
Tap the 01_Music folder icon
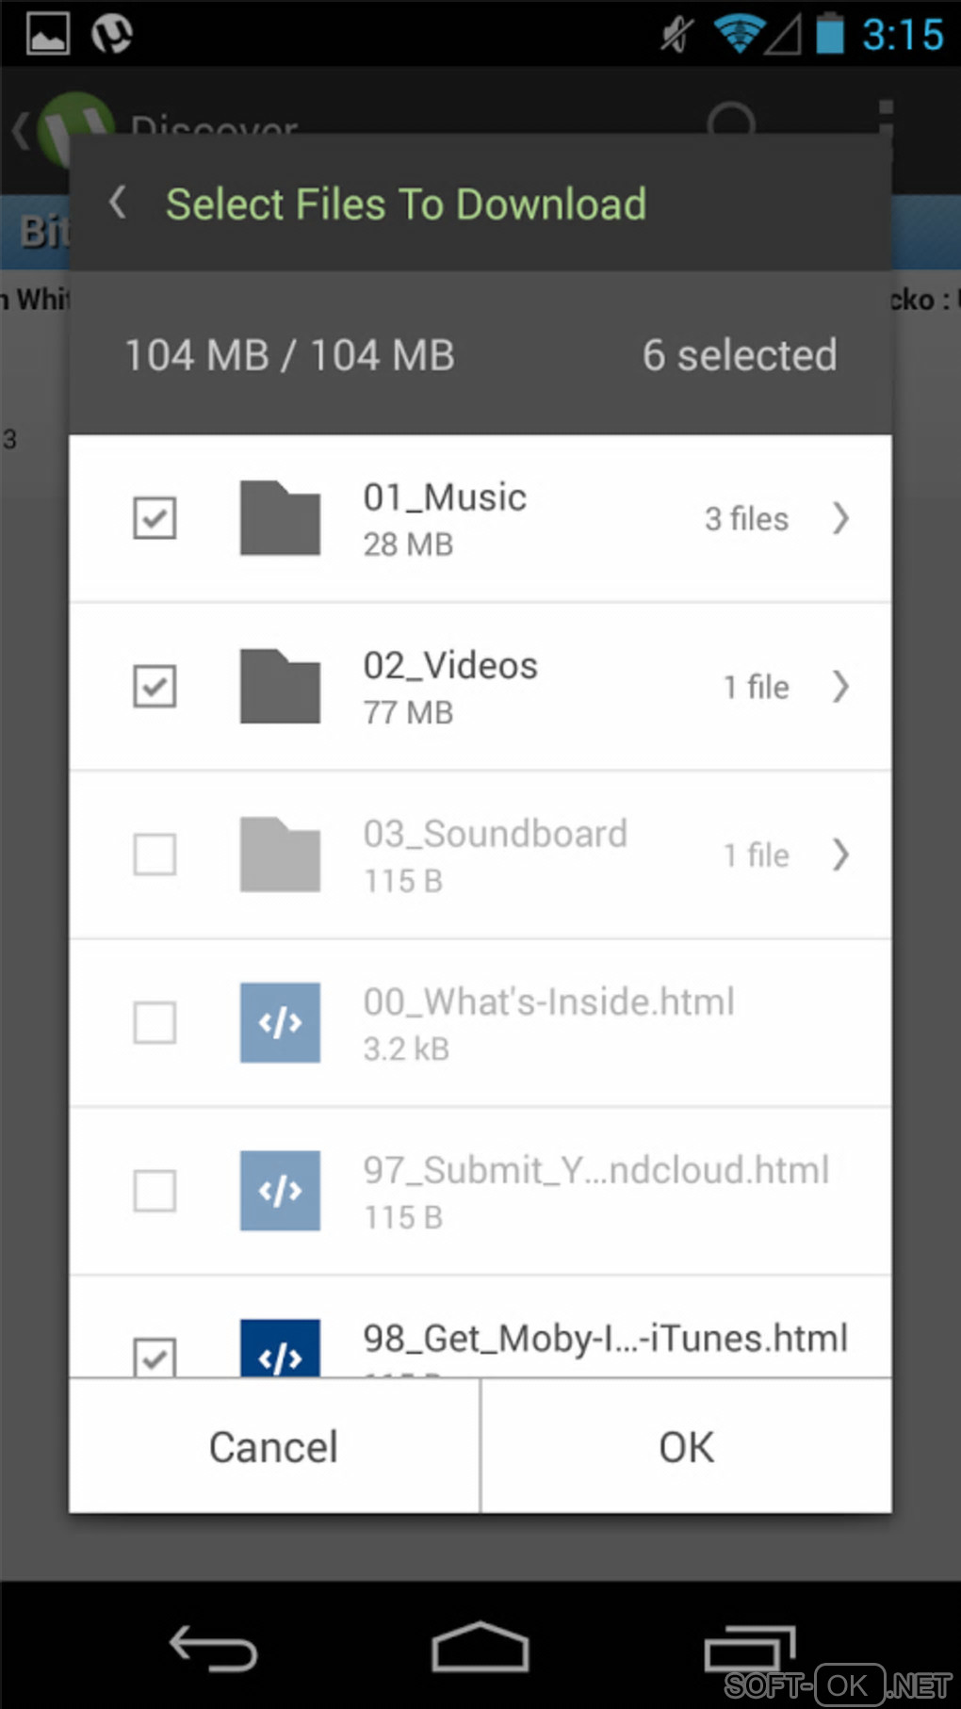click(280, 518)
